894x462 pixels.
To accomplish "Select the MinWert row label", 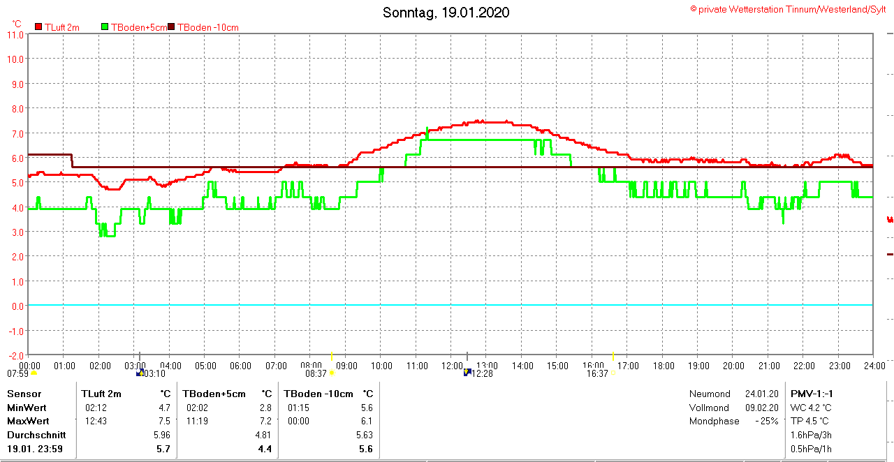I will 27,408.
